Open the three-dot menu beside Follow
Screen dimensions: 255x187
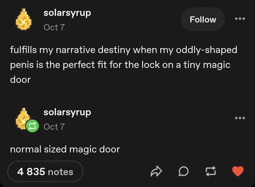point(240,18)
